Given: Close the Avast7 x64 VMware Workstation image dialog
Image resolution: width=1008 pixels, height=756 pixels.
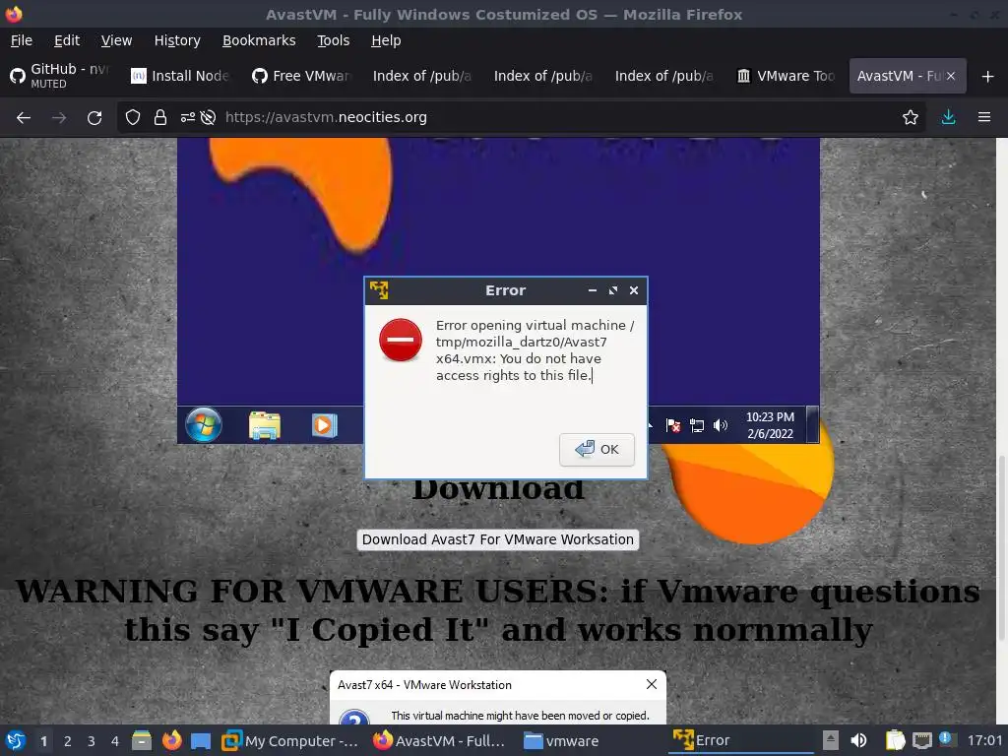Looking at the screenshot, I should 652,685.
